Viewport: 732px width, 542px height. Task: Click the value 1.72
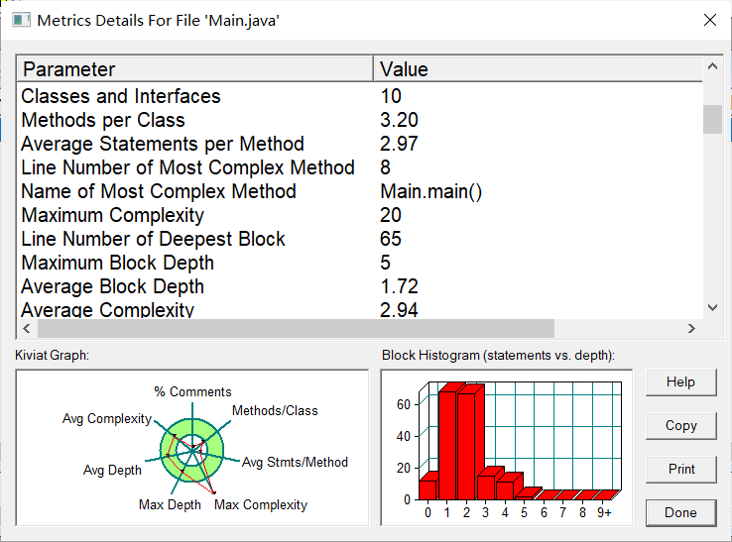coord(400,286)
